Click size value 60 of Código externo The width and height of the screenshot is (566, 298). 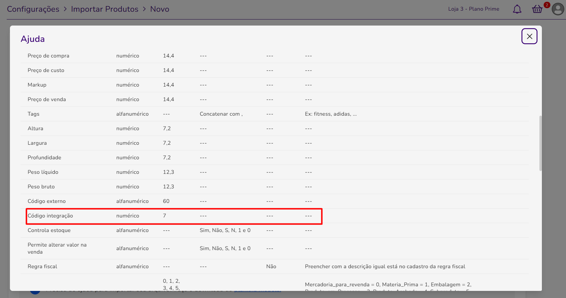166,201
